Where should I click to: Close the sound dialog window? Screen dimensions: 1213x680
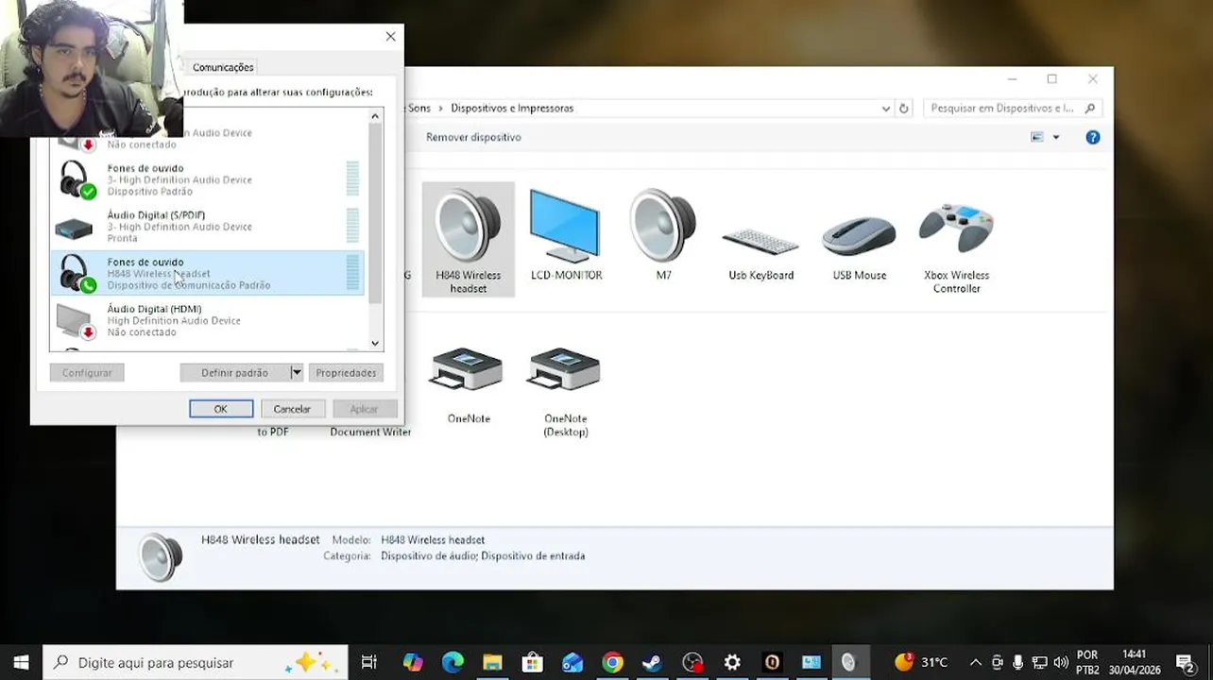pos(390,36)
